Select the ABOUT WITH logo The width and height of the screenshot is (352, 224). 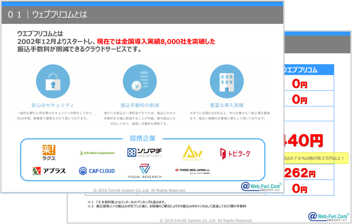[192, 153]
